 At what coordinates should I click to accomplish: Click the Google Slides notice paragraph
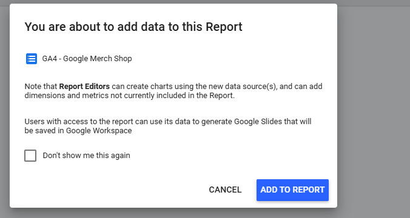click(168, 126)
